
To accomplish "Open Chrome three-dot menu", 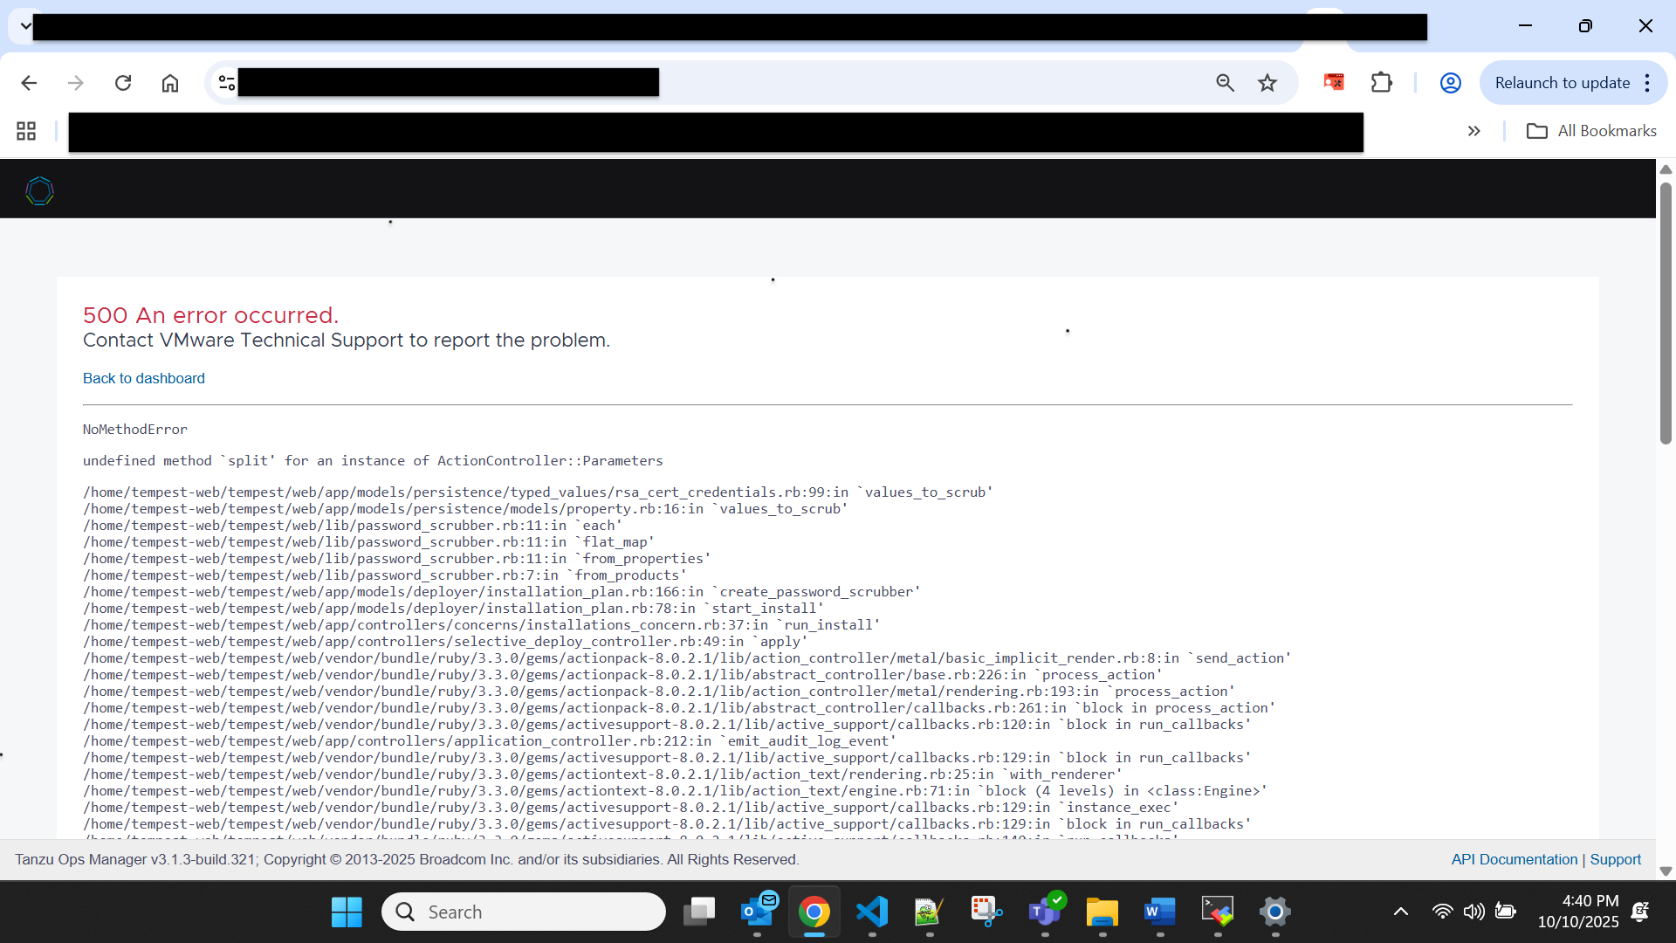I will pyautogui.click(x=1647, y=83).
